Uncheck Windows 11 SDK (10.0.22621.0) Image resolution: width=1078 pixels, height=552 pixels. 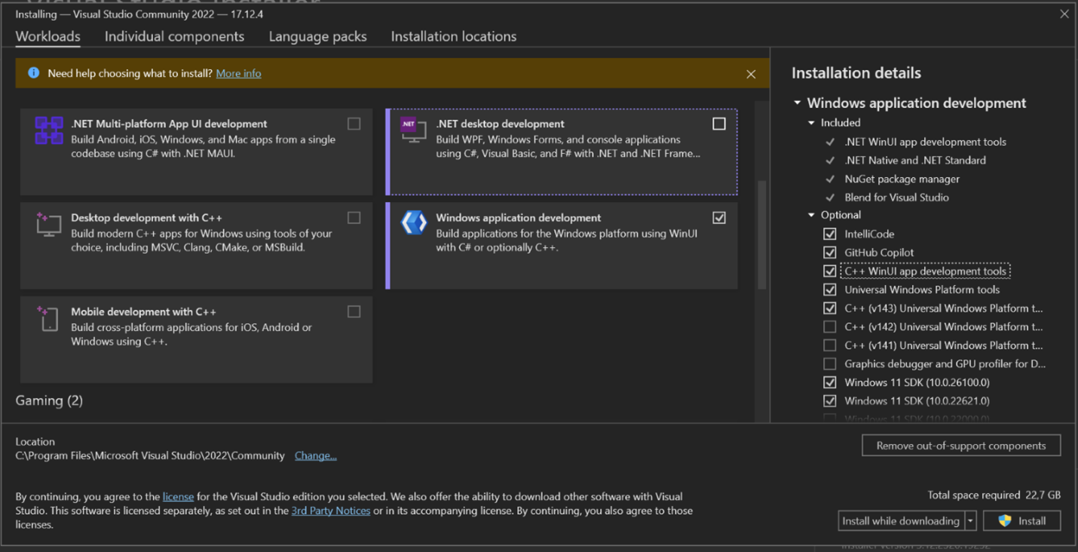pos(830,400)
